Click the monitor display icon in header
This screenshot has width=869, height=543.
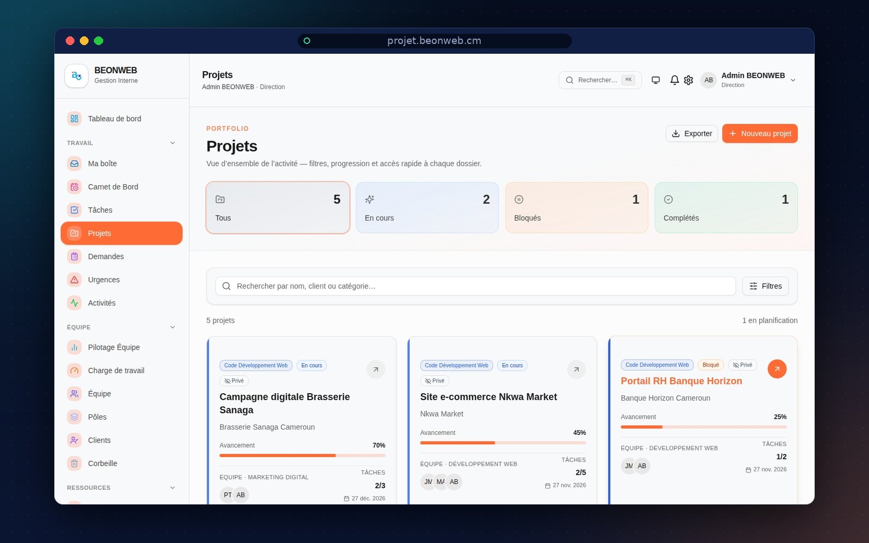656,80
